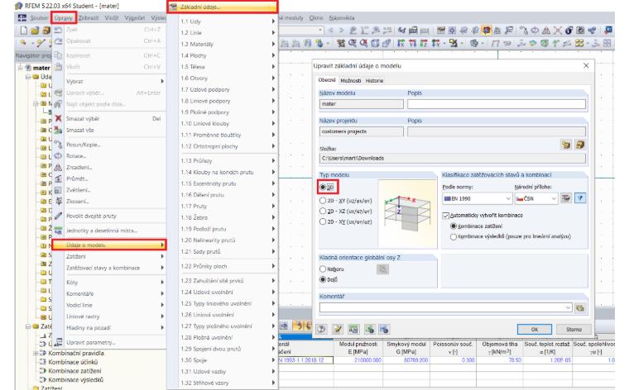Click the next arrow icon in top toolbar
The width and height of the screenshot is (629, 390).
pos(341,31)
